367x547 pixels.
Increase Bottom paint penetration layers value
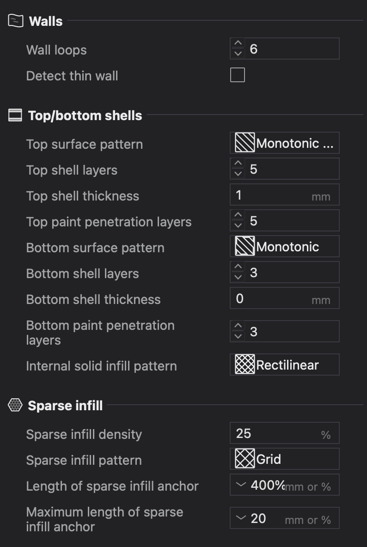pyautogui.click(x=238, y=326)
